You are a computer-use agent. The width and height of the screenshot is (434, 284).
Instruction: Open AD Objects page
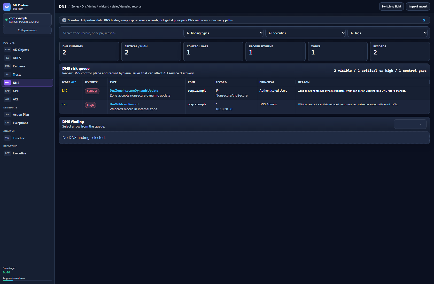[x=27, y=50]
